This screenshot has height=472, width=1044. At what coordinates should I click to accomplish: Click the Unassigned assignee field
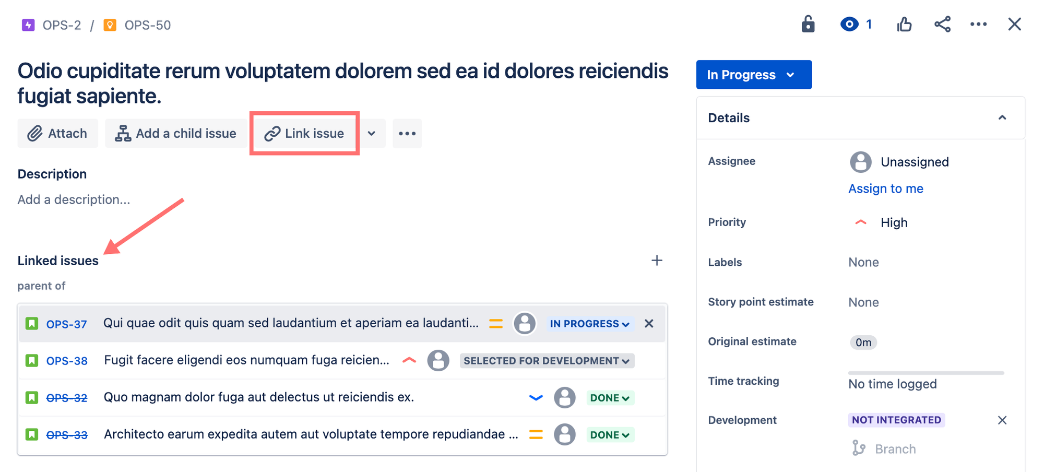tap(899, 162)
